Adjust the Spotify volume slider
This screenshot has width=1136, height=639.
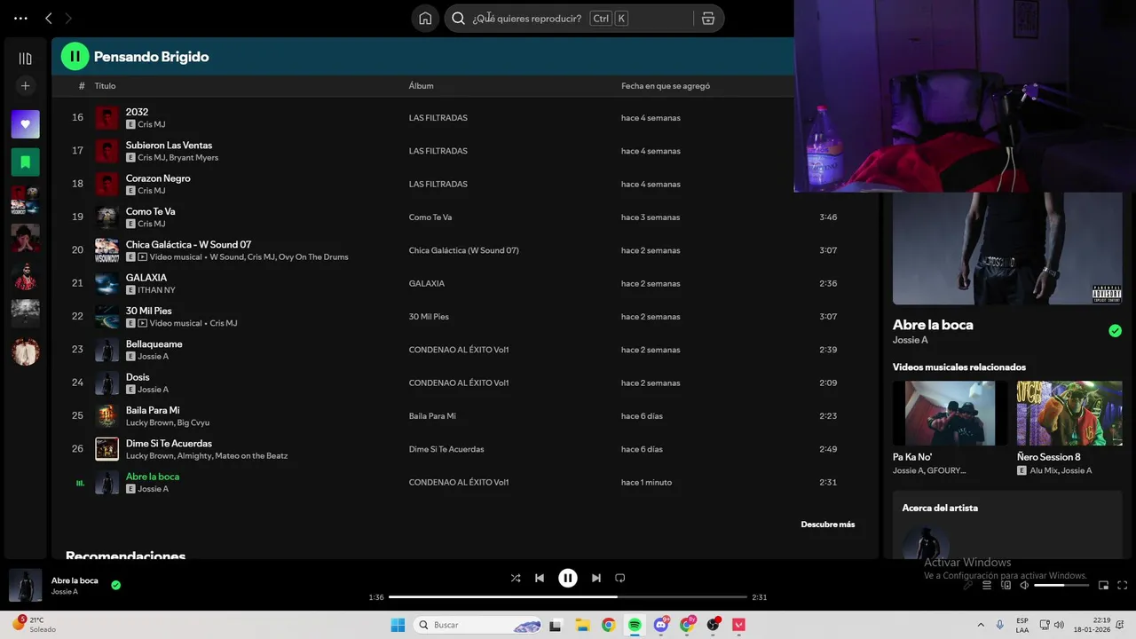pos(1061,585)
